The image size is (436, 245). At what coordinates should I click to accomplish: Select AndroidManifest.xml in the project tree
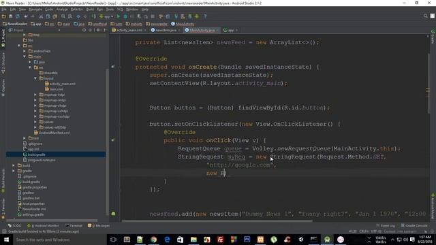(54, 133)
